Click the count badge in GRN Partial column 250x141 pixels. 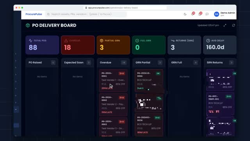coord(160,63)
